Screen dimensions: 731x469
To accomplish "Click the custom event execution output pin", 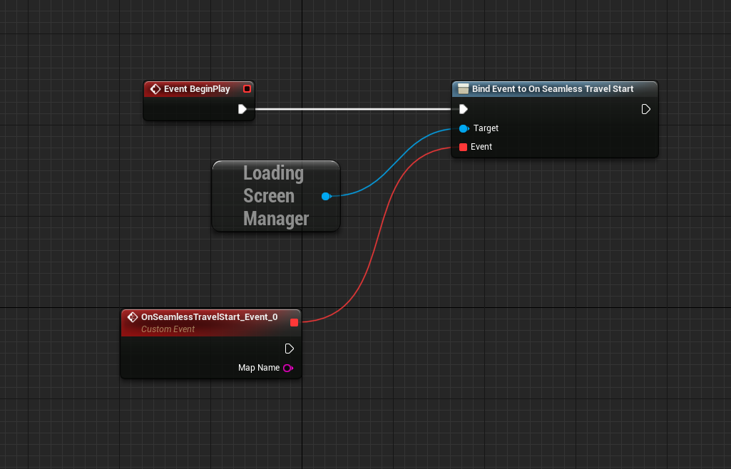I will click(x=289, y=349).
